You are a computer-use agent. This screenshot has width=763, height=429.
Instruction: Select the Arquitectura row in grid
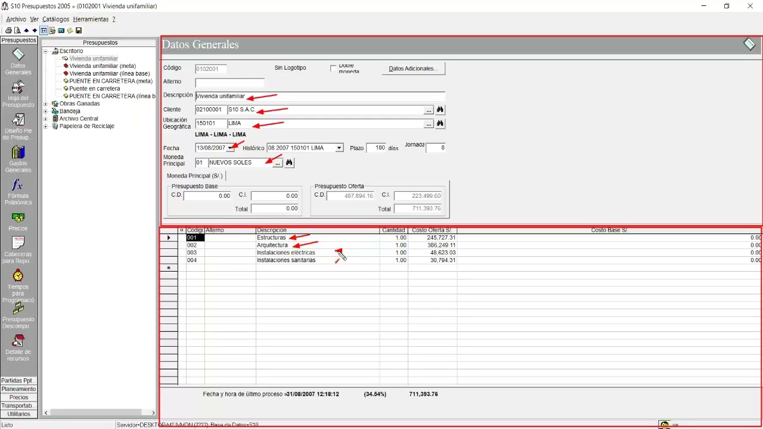(x=460, y=245)
